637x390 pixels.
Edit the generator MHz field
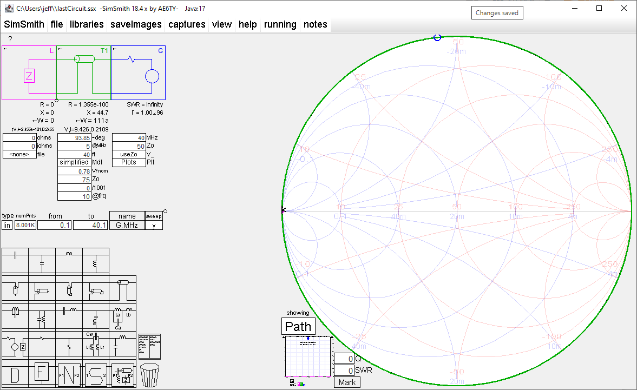(x=129, y=137)
